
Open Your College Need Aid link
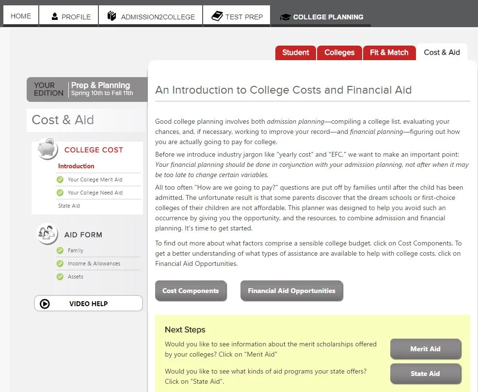95,193
